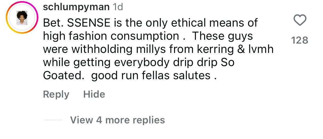323x139 pixels.
Task: Click the word Goated in the comment
Action: click(63, 76)
